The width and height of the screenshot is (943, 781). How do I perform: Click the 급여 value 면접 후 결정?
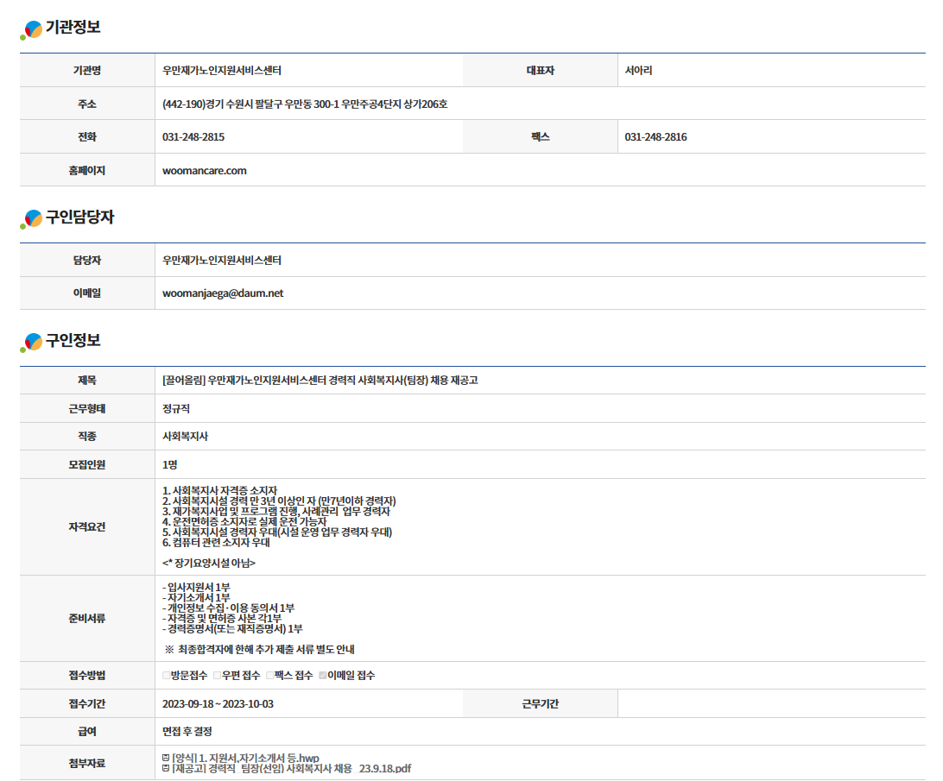tap(187, 732)
